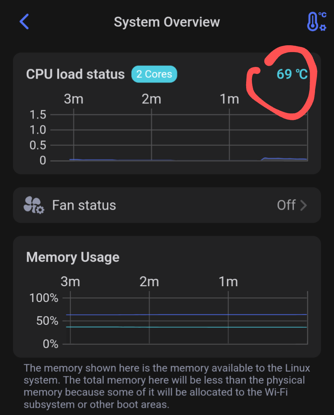Viewport: 334px width, 415px height.
Task: Tap the 2m marker on CPU graph
Action: [x=151, y=99]
